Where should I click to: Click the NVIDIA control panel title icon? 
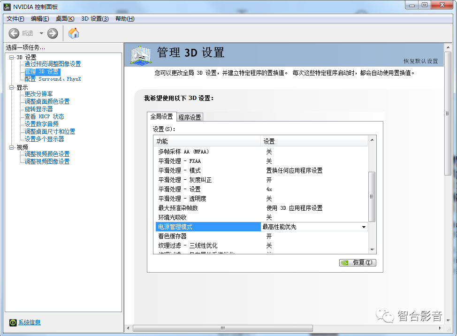[x=7, y=7]
